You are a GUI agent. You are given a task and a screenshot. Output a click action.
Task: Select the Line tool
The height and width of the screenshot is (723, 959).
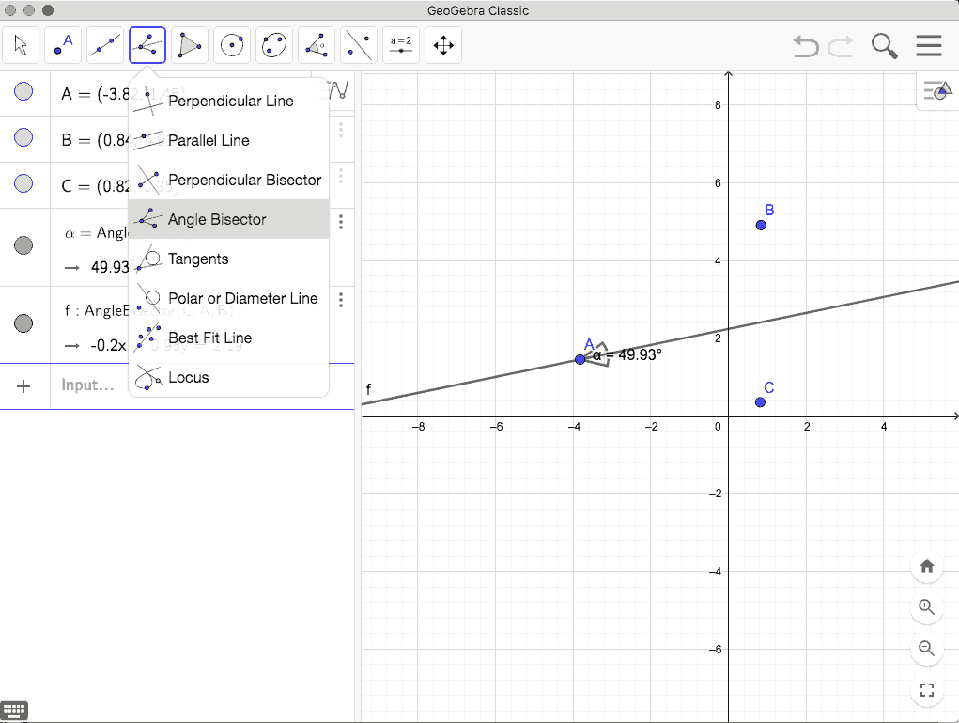(x=104, y=45)
